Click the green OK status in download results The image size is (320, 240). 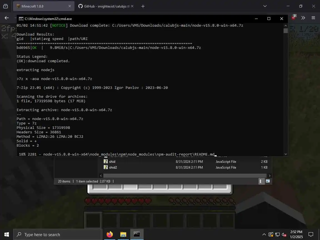(34, 47)
